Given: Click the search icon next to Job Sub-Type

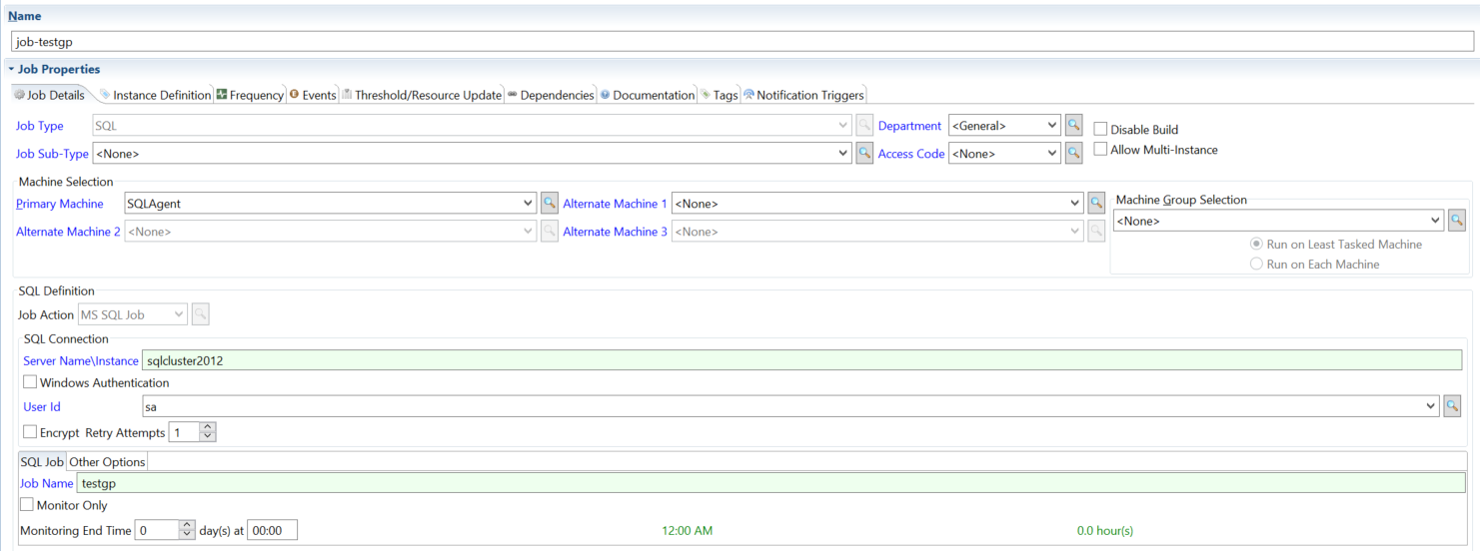Looking at the screenshot, I should coord(865,154).
